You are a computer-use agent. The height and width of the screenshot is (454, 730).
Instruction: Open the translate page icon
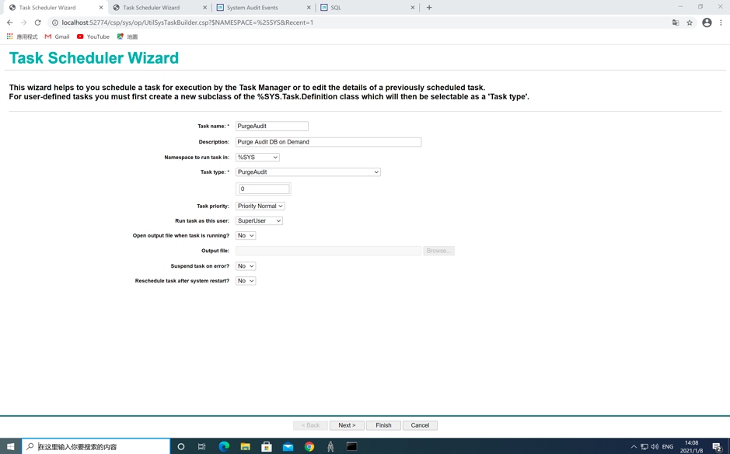click(x=676, y=23)
